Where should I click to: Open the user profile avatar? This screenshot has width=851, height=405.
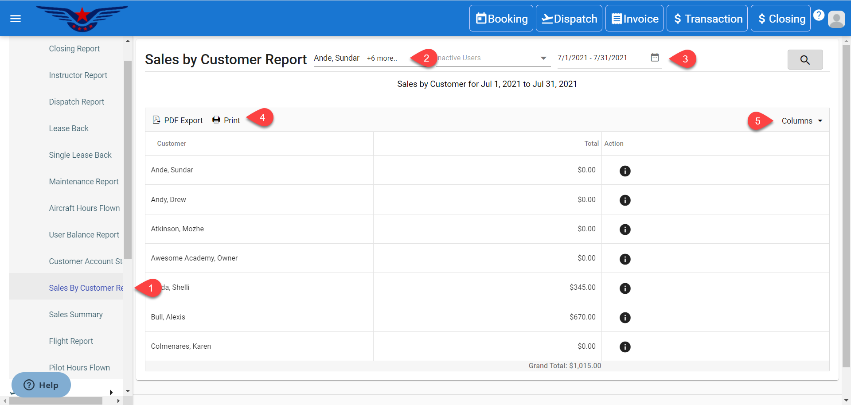click(x=836, y=19)
